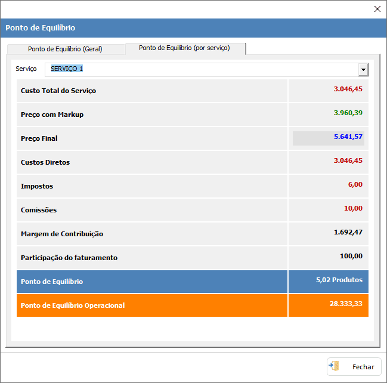Click the Impostos value 6,00
This screenshot has height=383, width=387.
(x=355, y=184)
